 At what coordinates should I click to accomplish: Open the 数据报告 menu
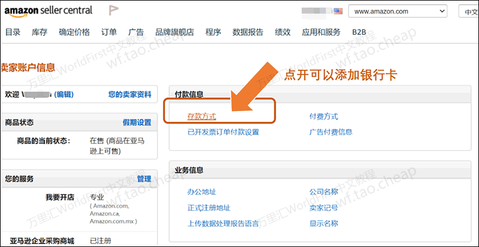pos(248,32)
